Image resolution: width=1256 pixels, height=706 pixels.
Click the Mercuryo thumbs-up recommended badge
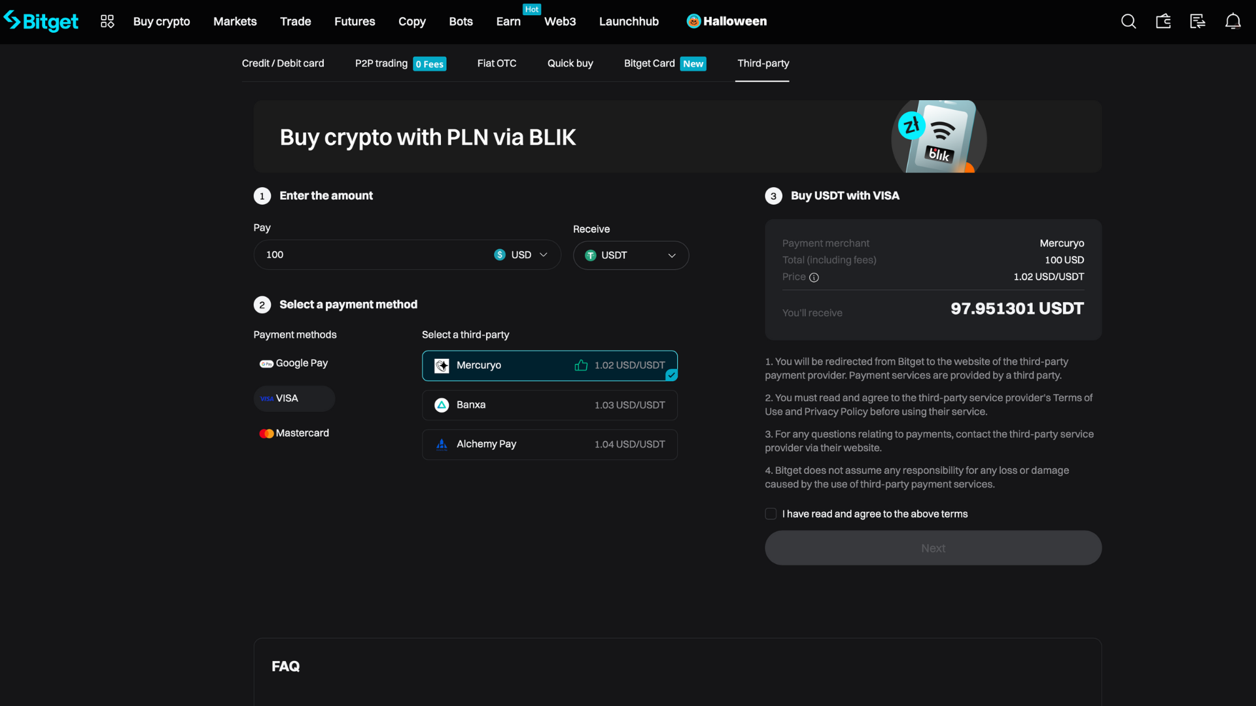tap(581, 365)
